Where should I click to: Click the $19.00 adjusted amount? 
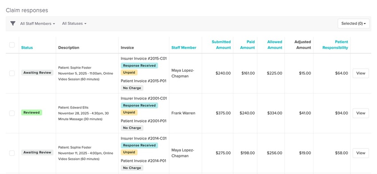point(305,153)
